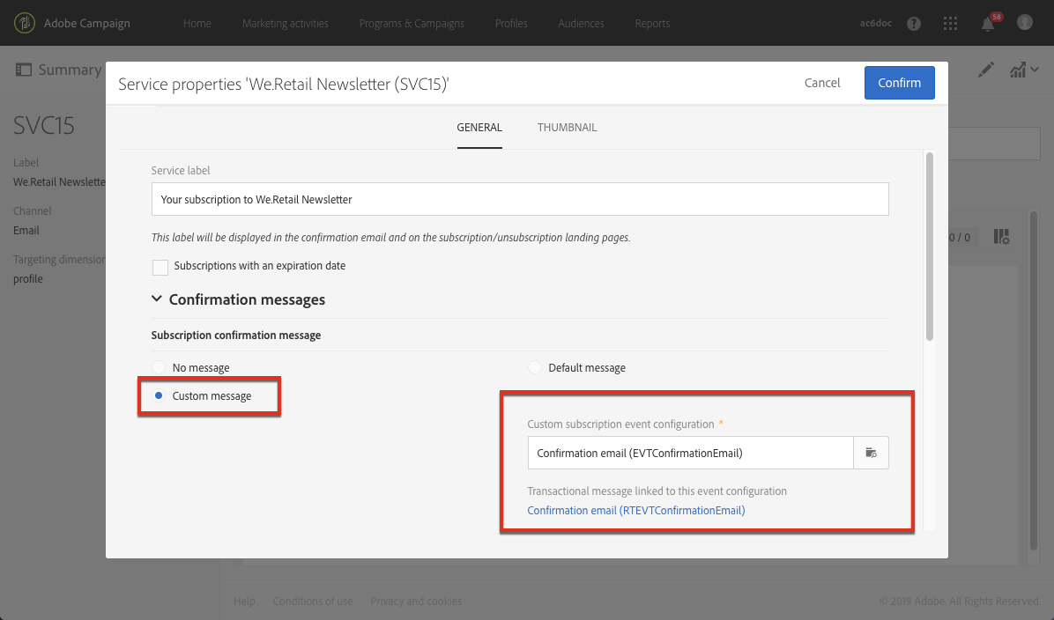The width and height of the screenshot is (1054, 620).
Task: Open the Audiences menu
Action: pos(581,24)
